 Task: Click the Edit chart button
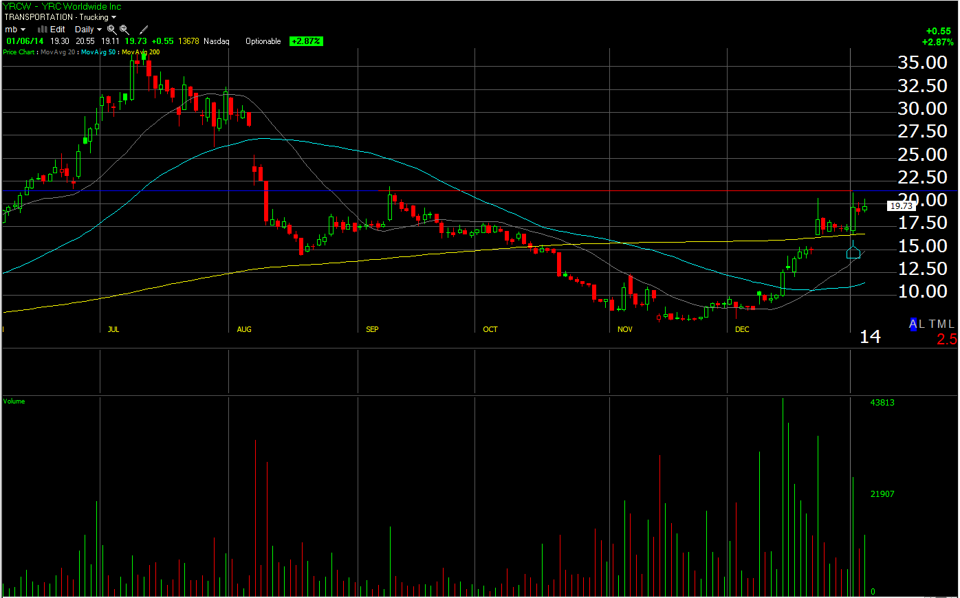[58, 30]
